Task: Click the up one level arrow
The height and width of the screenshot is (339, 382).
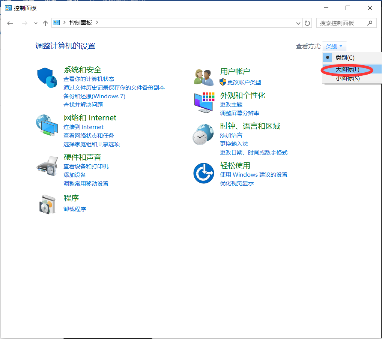Action: (45, 23)
